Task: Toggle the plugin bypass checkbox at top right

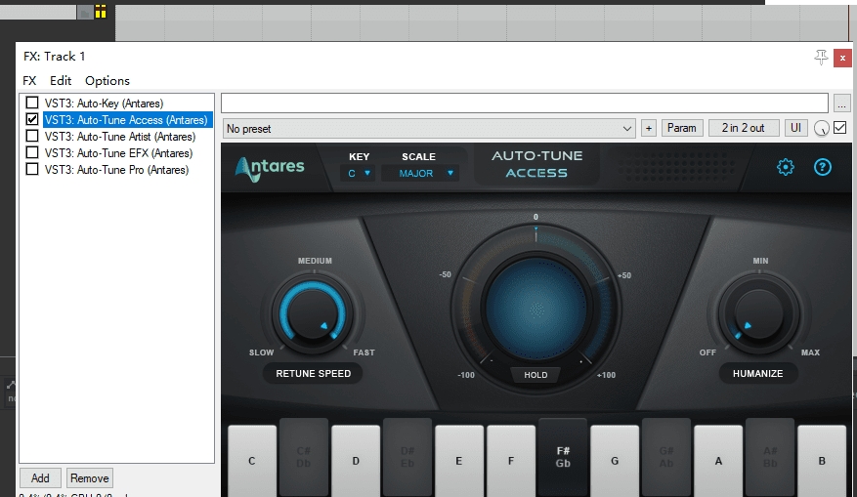Action: [840, 128]
